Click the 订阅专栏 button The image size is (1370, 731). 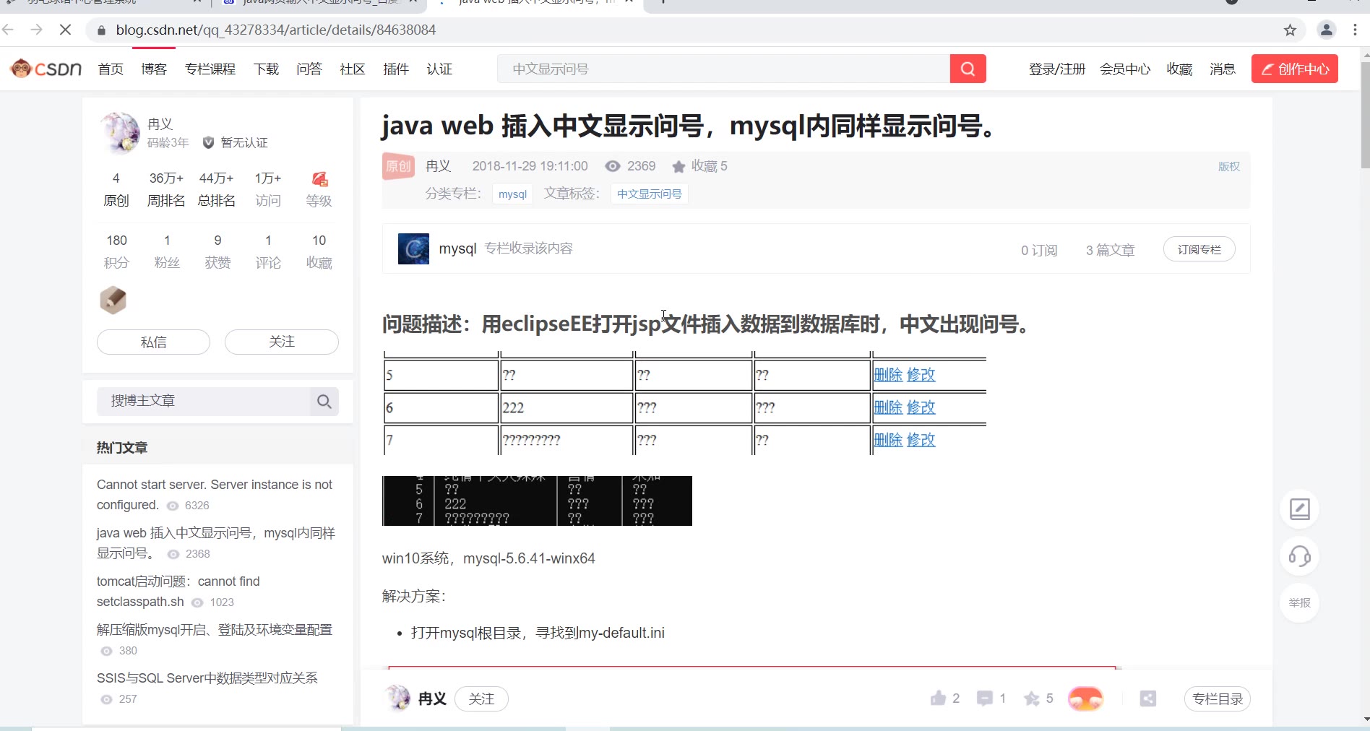[1199, 249]
